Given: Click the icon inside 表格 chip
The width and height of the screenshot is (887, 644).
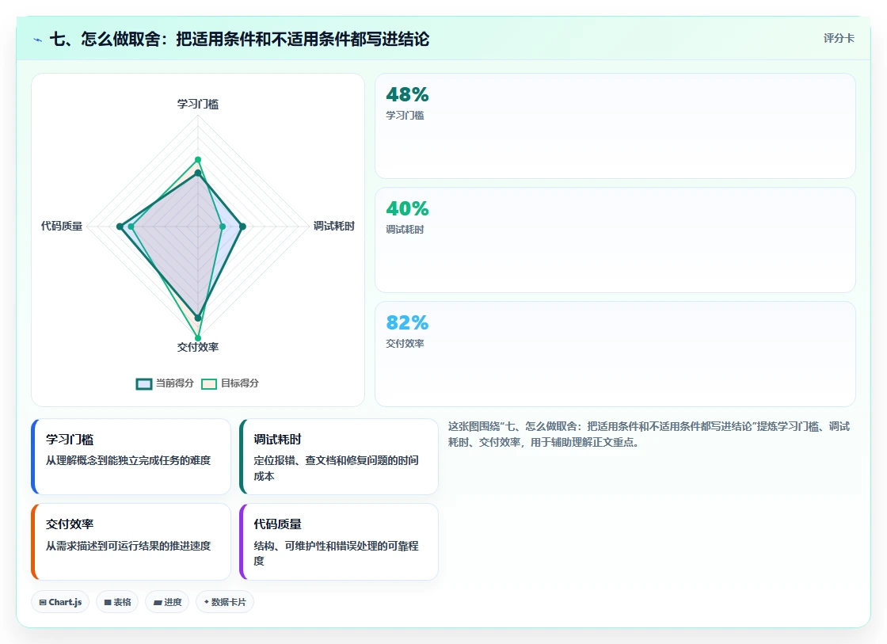Looking at the screenshot, I should (x=108, y=603).
